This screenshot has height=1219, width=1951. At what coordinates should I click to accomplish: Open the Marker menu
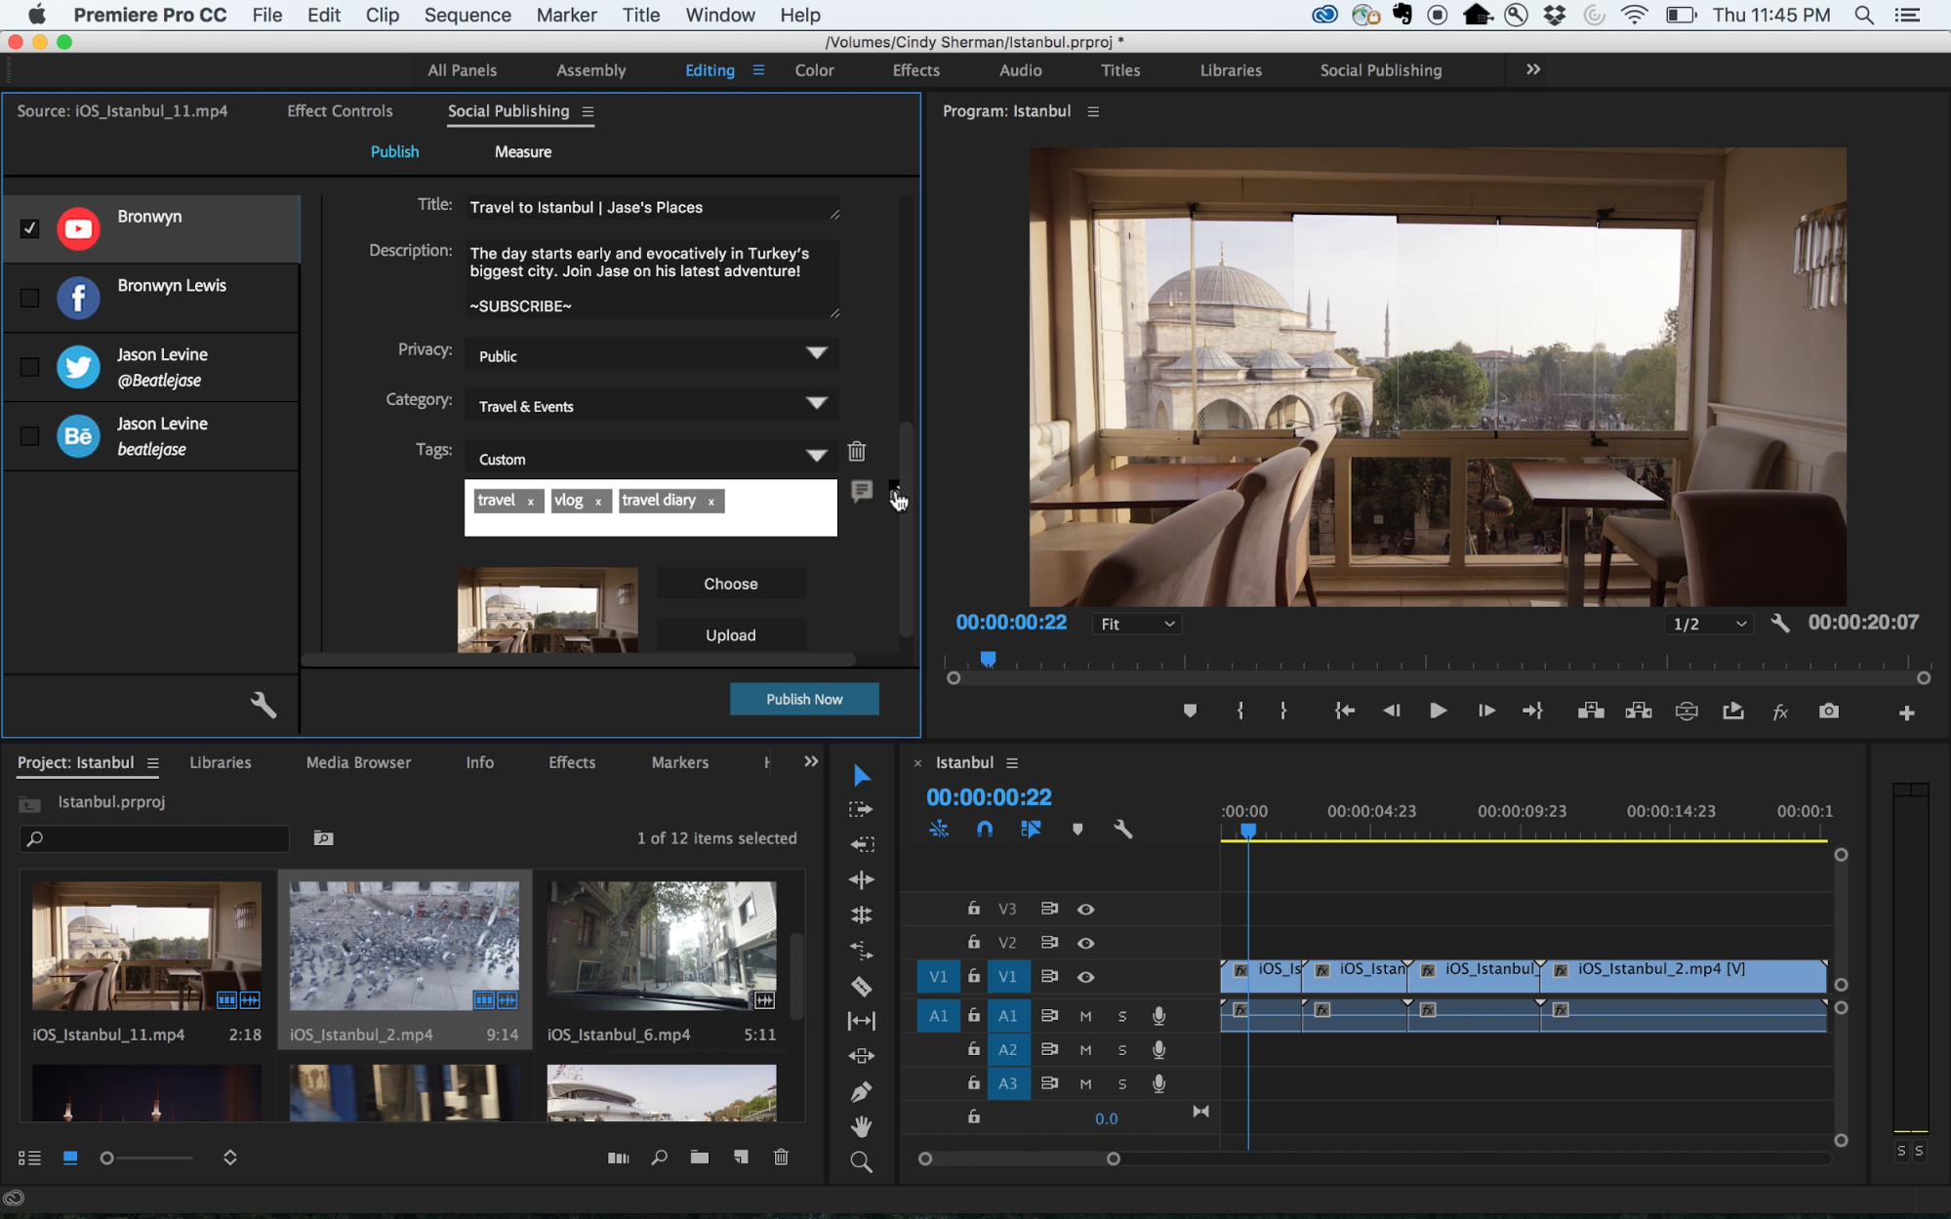[566, 15]
